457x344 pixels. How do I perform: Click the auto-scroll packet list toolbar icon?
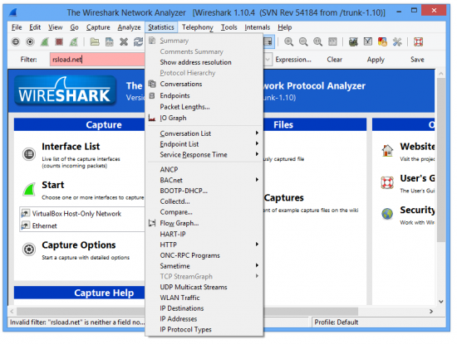click(268, 42)
